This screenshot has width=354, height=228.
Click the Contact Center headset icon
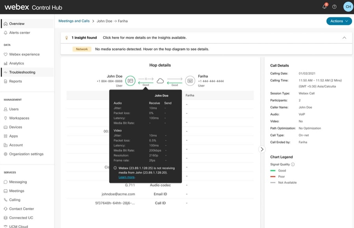pyautogui.click(x=6, y=209)
